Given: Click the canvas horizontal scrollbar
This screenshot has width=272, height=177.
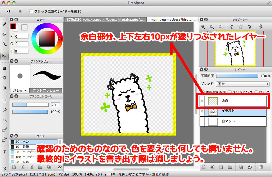Looking at the screenshot, I should tap(131, 169).
